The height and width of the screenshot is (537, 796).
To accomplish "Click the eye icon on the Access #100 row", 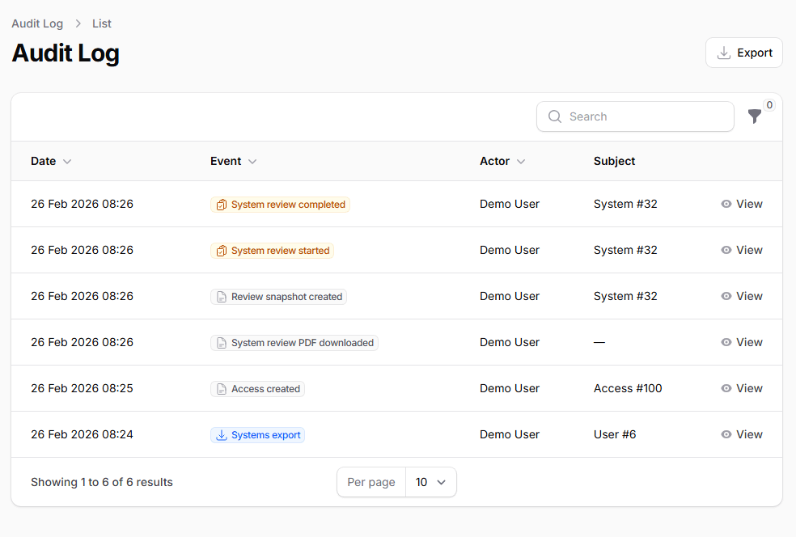I will (x=726, y=388).
